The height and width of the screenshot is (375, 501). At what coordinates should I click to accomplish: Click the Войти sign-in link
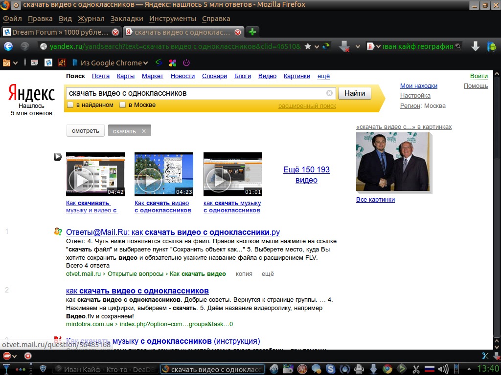[x=479, y=76]
